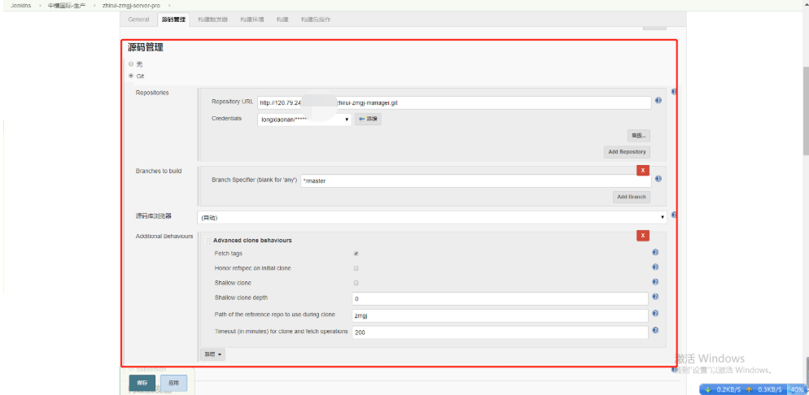Click the 保存 save button
809x395 pixels.
pyautogui.click(x=142, y=383)
